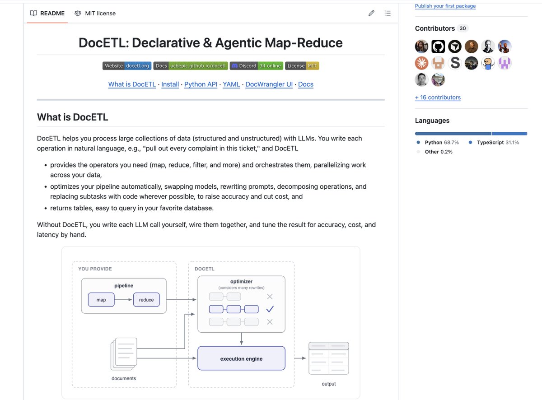Switch to the MIT license tab
Viewport: 542px width, 400px height.
coord(95,13)
